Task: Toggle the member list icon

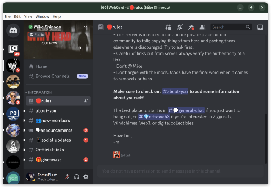Action: (x=202, y=27)
